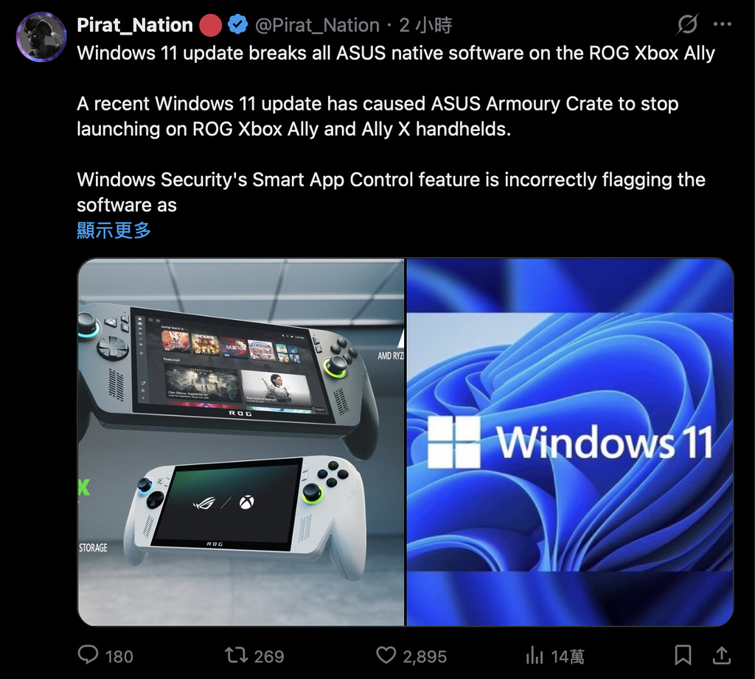Repost via the retweet arrows icon
Image resolution: width=755 pixels, height=679 pixels.
[x=236, y=655]
